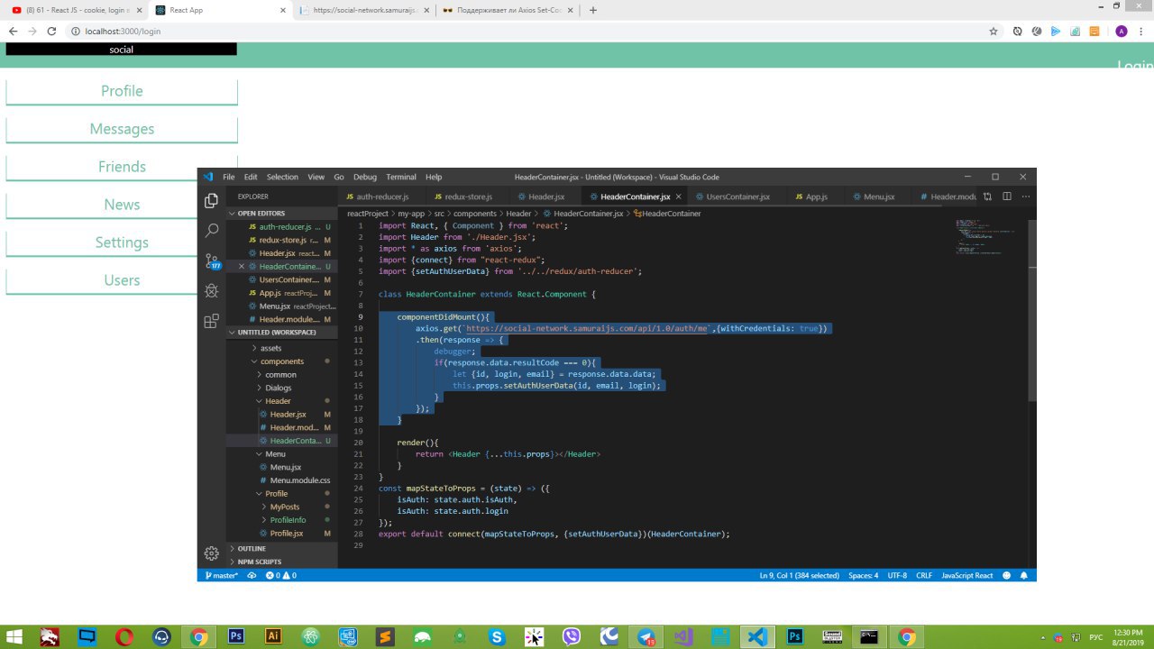This screenshot has height=649, width=1154.
Task: Open the Debug view bug icon
Action: [212, 291]
